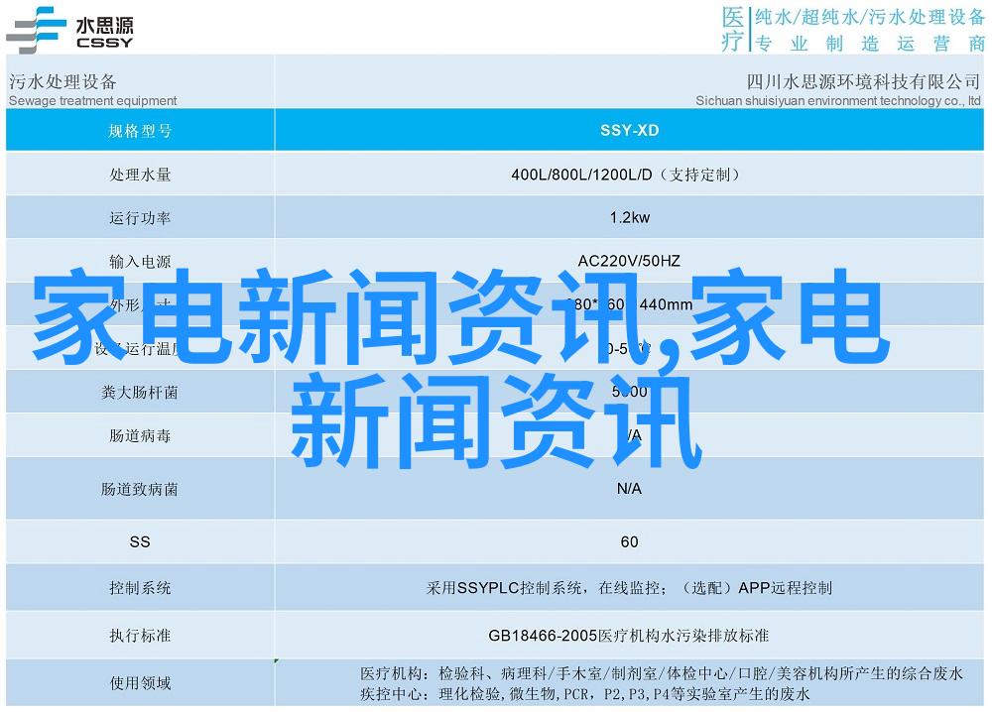Screen dimensions: 992x712
Task: Click the 'Sewage treatment equipment' subtitle
Action: (93, 100)
